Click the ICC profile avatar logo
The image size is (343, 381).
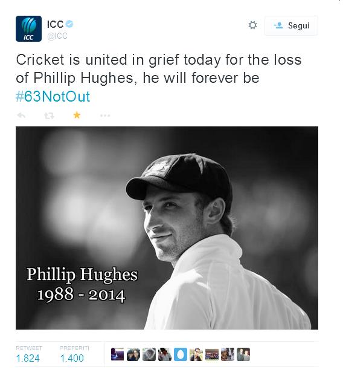28,28
